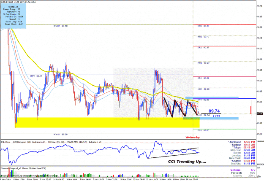
Task: Click the Gmt-Utc clock row
Action: click(x=243, y=164)
